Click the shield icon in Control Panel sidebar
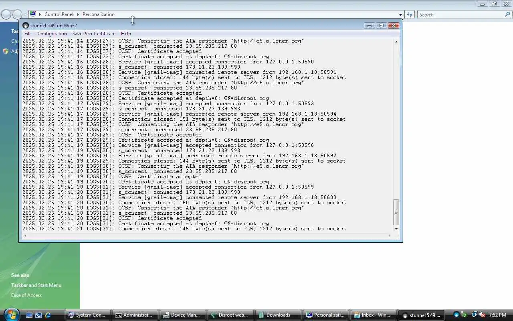 (6, 51)
